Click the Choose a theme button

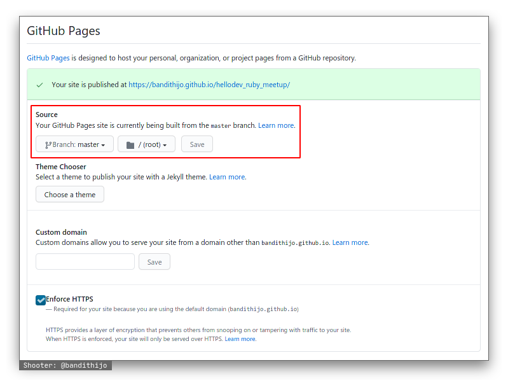pyautogui.click(x=70, y=195)
